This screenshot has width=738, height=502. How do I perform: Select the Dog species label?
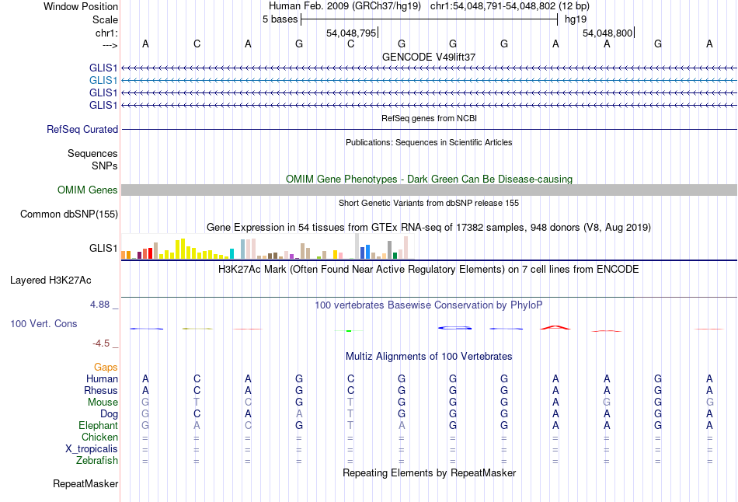click(x=109, y=414)
